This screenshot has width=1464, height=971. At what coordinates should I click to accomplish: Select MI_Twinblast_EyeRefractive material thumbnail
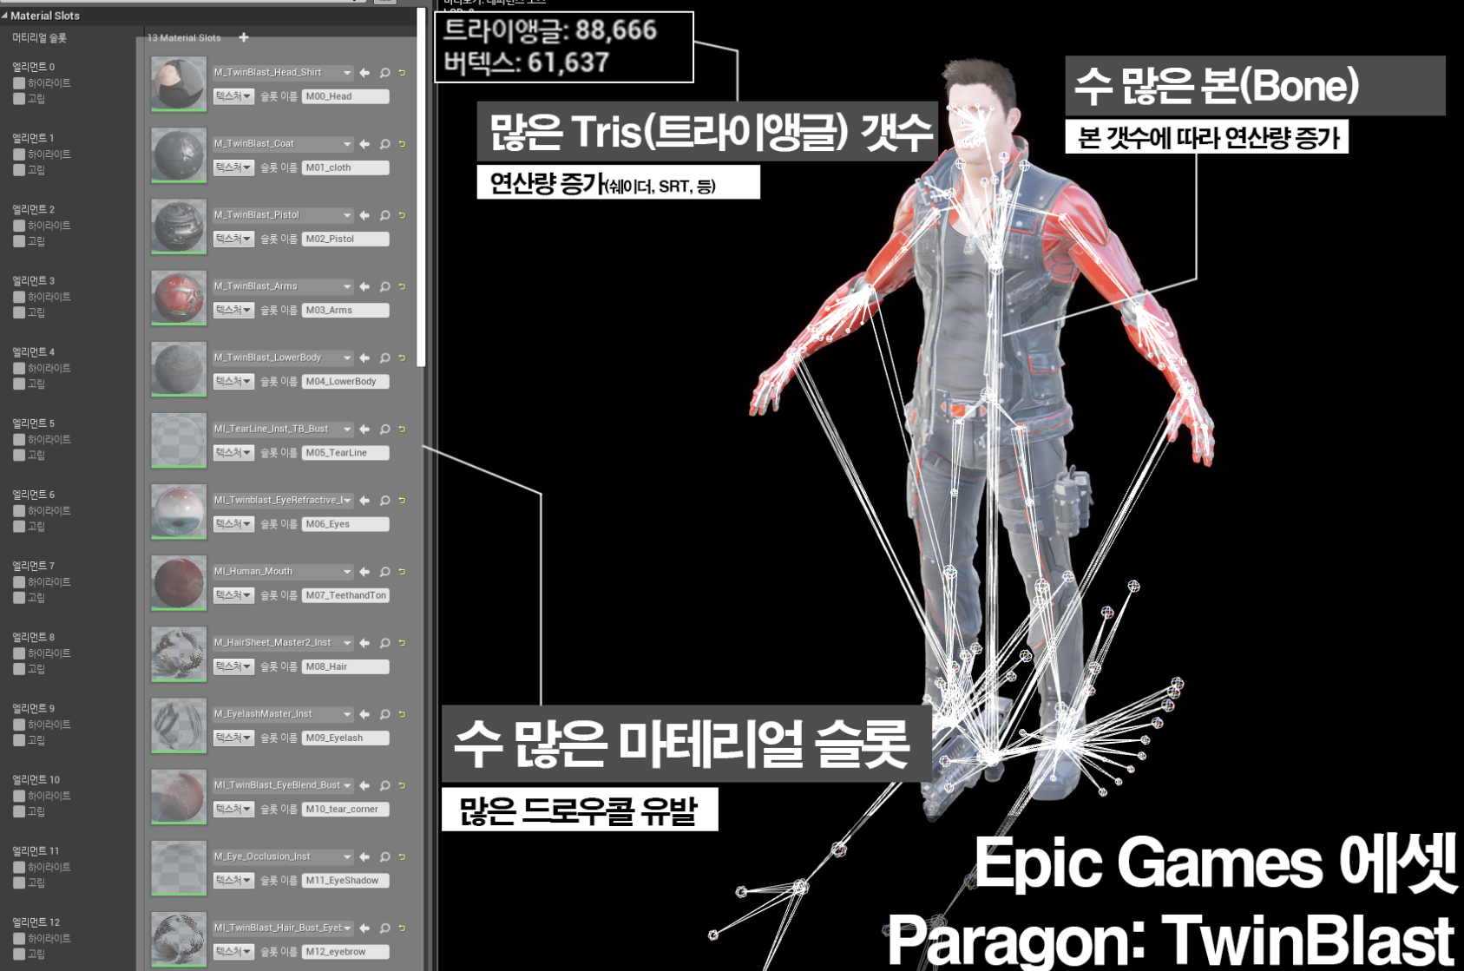click(x=179, y=512)
